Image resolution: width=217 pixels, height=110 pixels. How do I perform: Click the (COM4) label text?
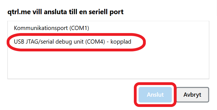tap(95, 42)
